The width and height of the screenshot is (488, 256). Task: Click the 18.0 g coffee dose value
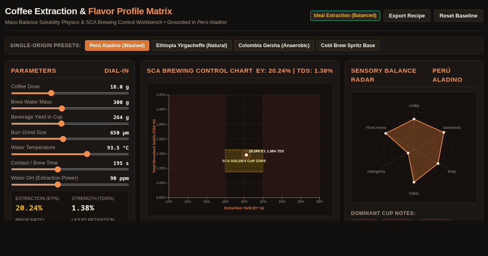point(120,87)
